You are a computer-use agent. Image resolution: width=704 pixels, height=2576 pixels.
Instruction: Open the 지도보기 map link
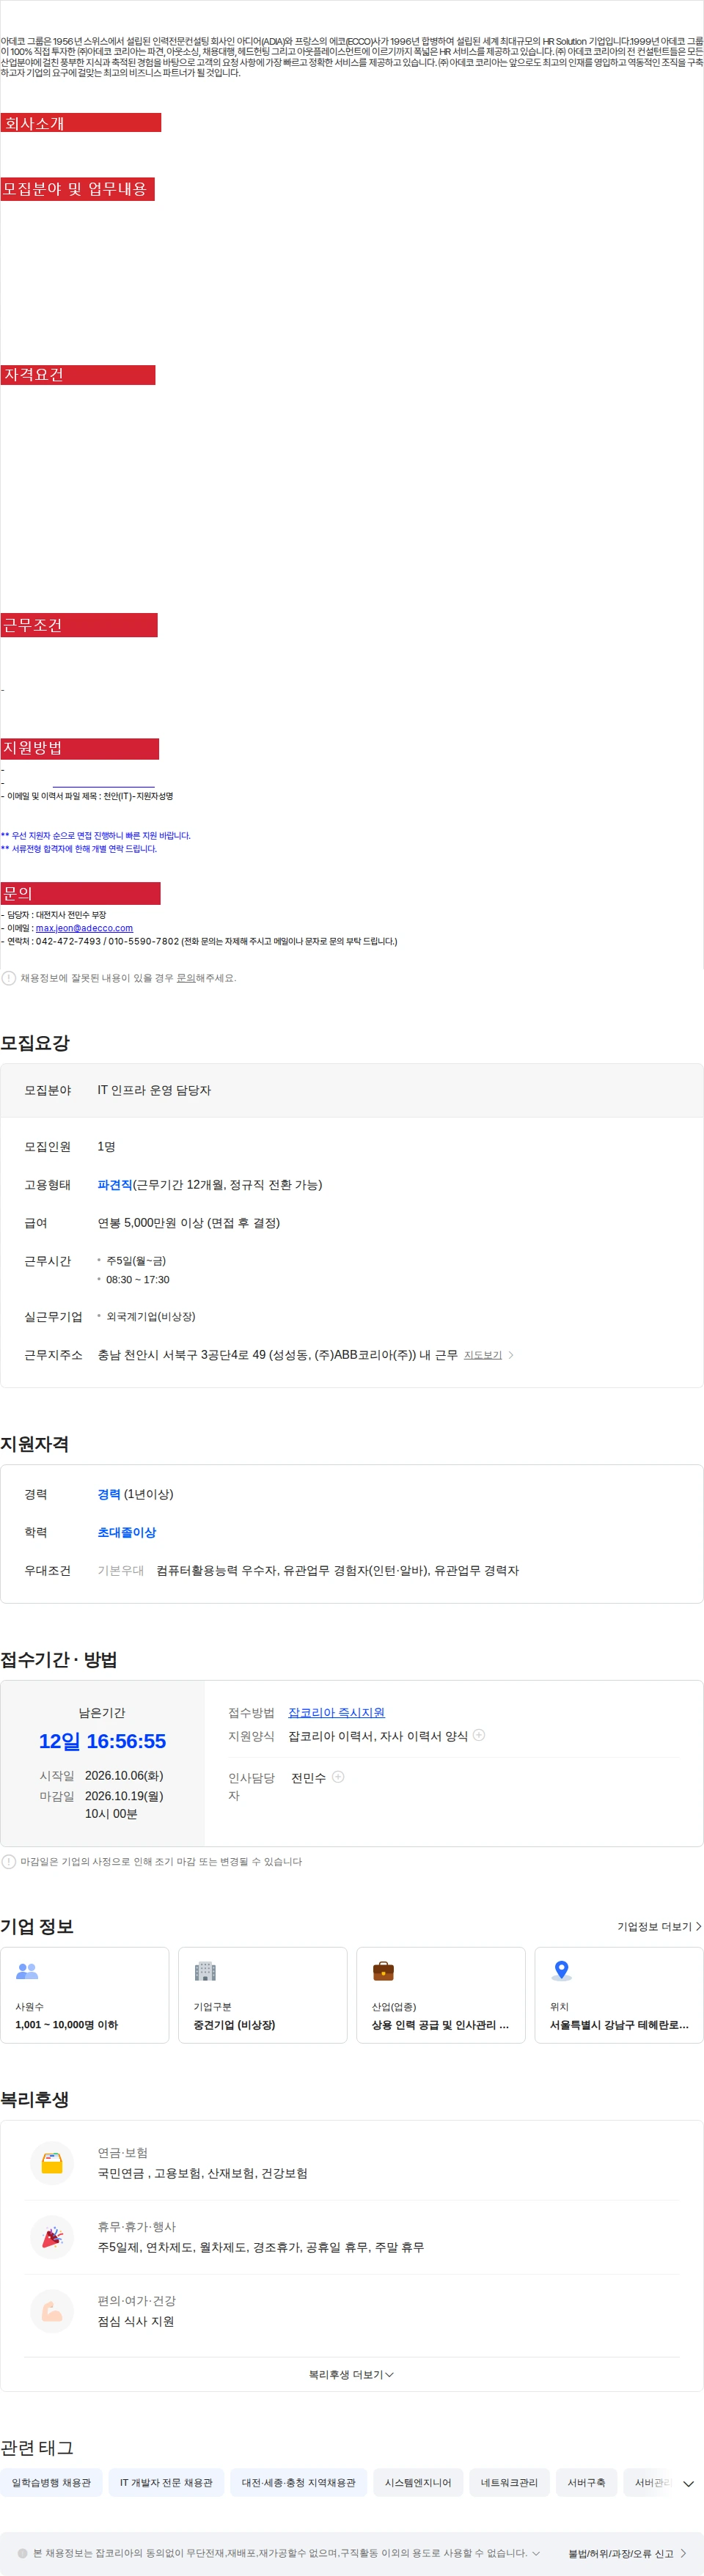pos(483,1355)
